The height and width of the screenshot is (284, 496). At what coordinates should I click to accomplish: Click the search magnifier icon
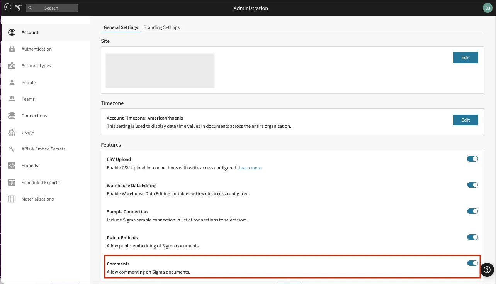(x=31, y=8)
